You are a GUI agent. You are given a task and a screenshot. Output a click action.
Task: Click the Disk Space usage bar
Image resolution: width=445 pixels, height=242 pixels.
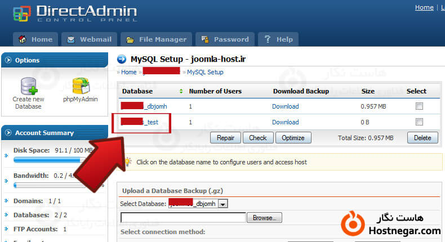point(50,160)
